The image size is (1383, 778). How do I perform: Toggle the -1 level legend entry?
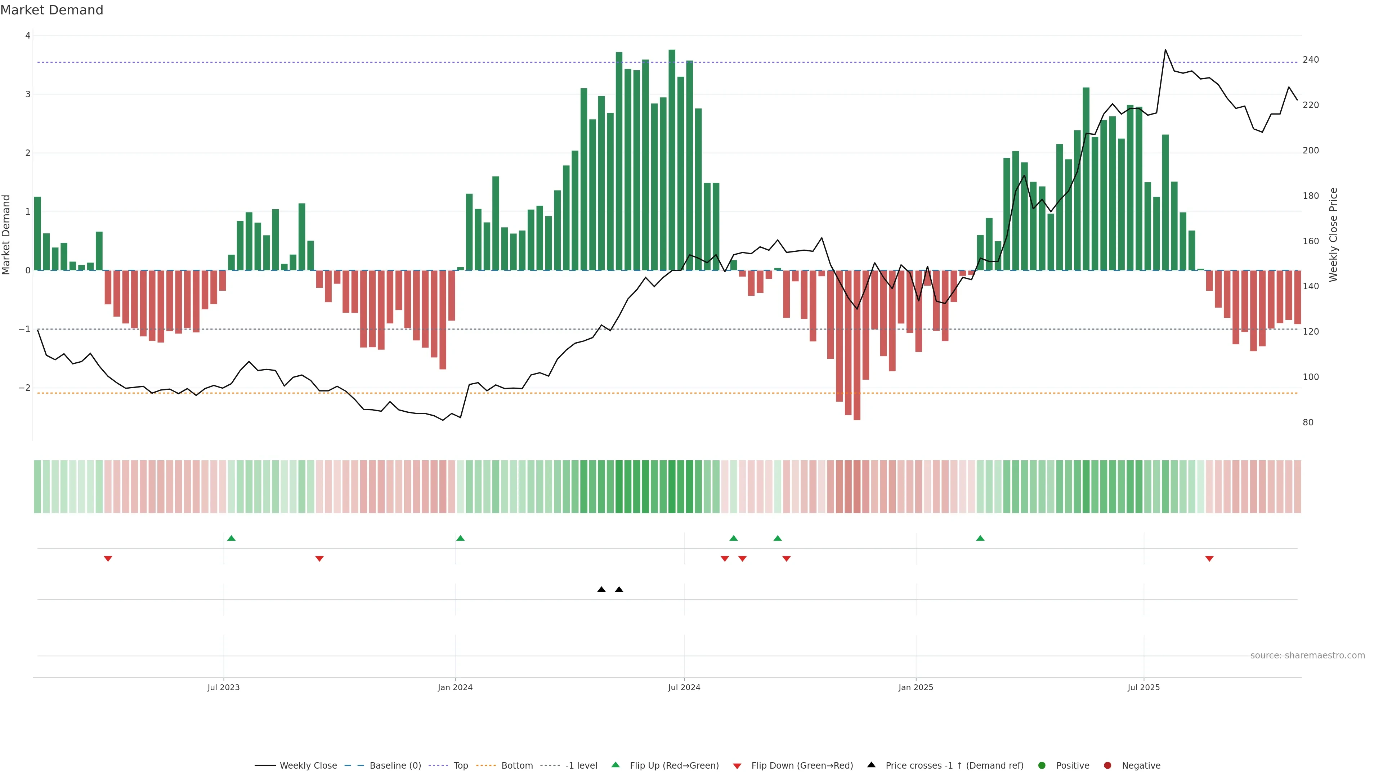(x=581, y=765)
